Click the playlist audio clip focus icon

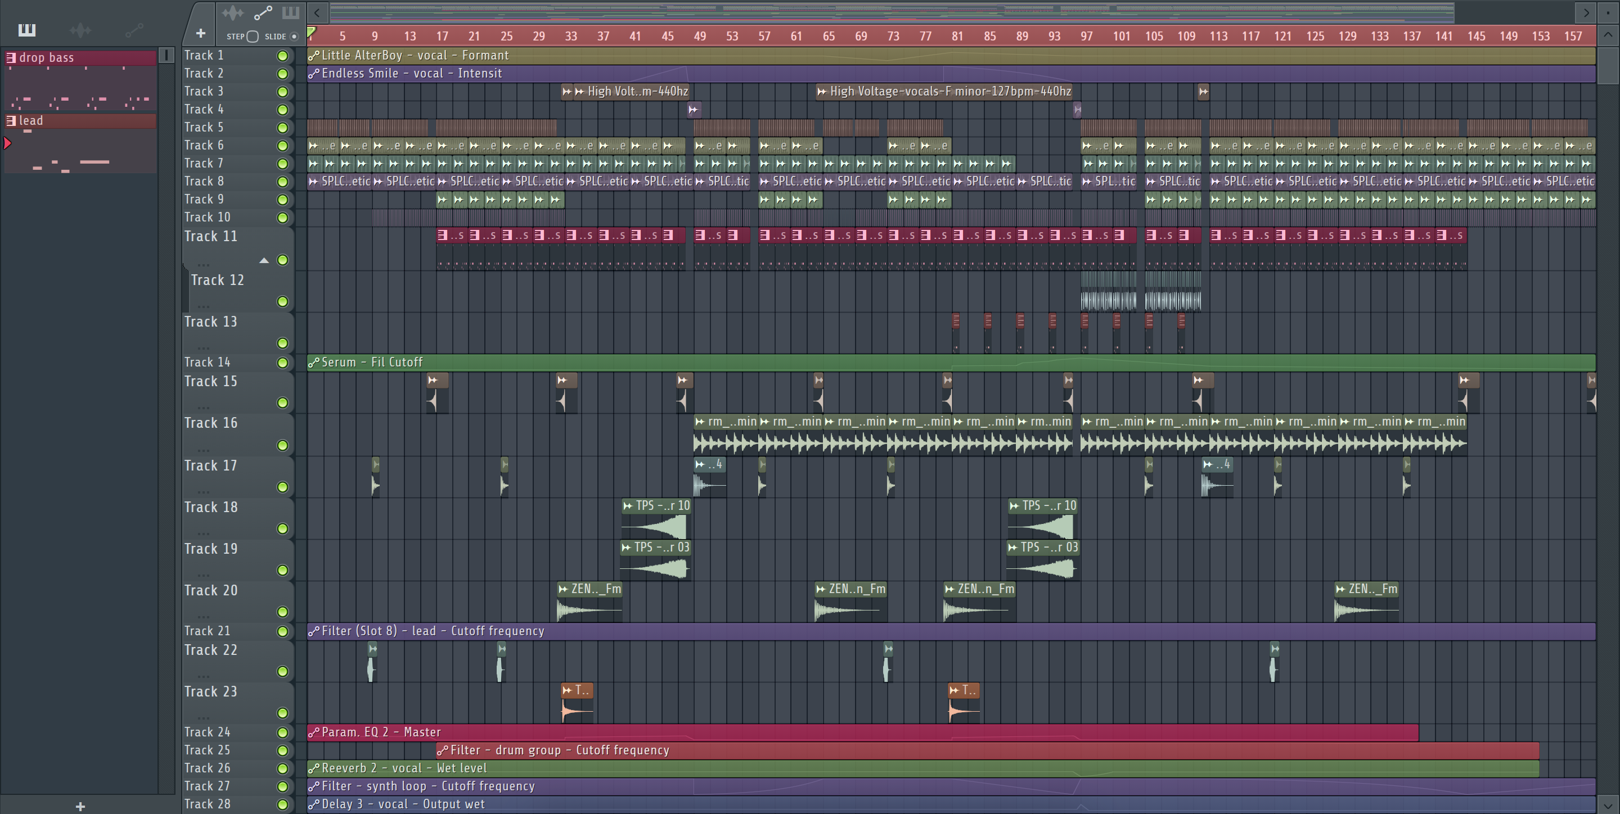232,12
